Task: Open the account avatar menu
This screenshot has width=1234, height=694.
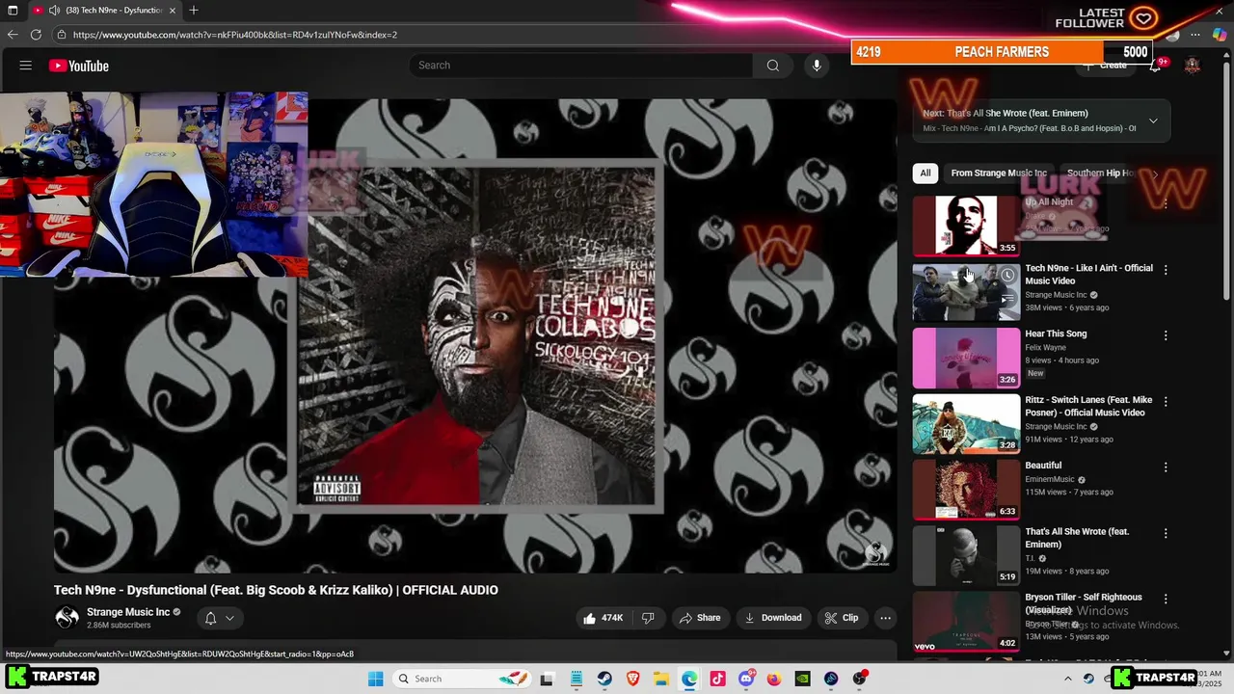Action: pyautogui.click(x=1193, y=66)
